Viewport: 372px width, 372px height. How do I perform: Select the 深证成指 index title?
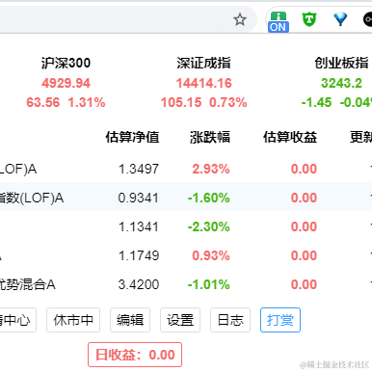[203, 63]
